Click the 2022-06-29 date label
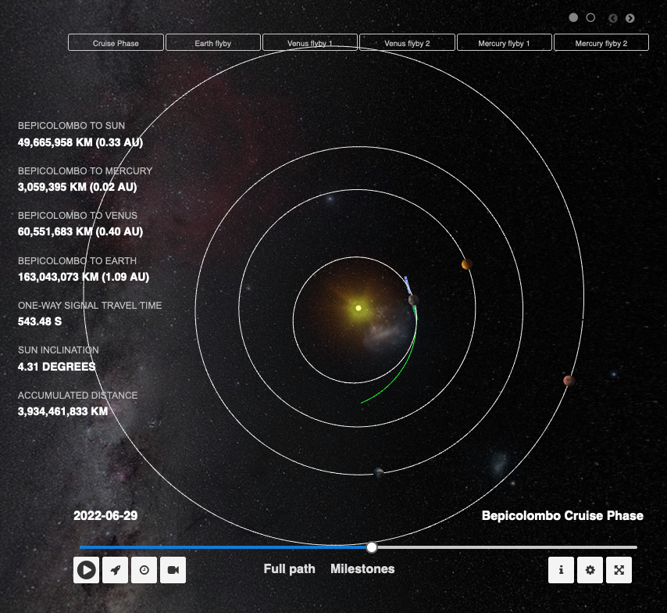Screen dimensions: 667x613 click(105, 516)
